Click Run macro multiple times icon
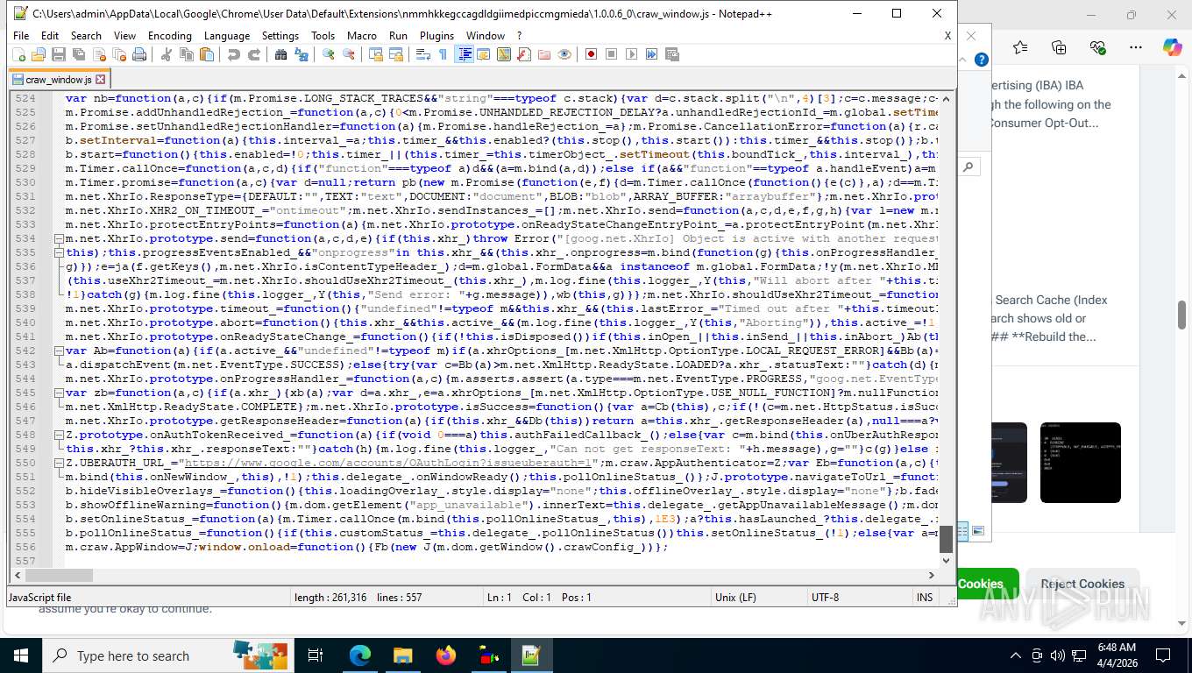This screenshot has height=673, width=1192. click(651, 54)
